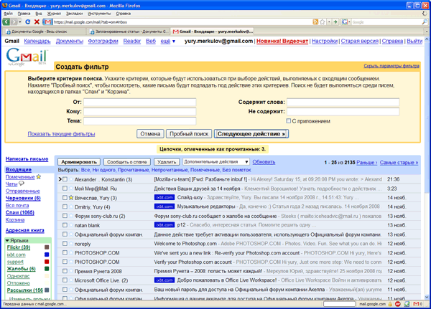Click the green Go arrow button
This screenshot has width=431, height=309.
pyautogui.click(x=335, y=22)
